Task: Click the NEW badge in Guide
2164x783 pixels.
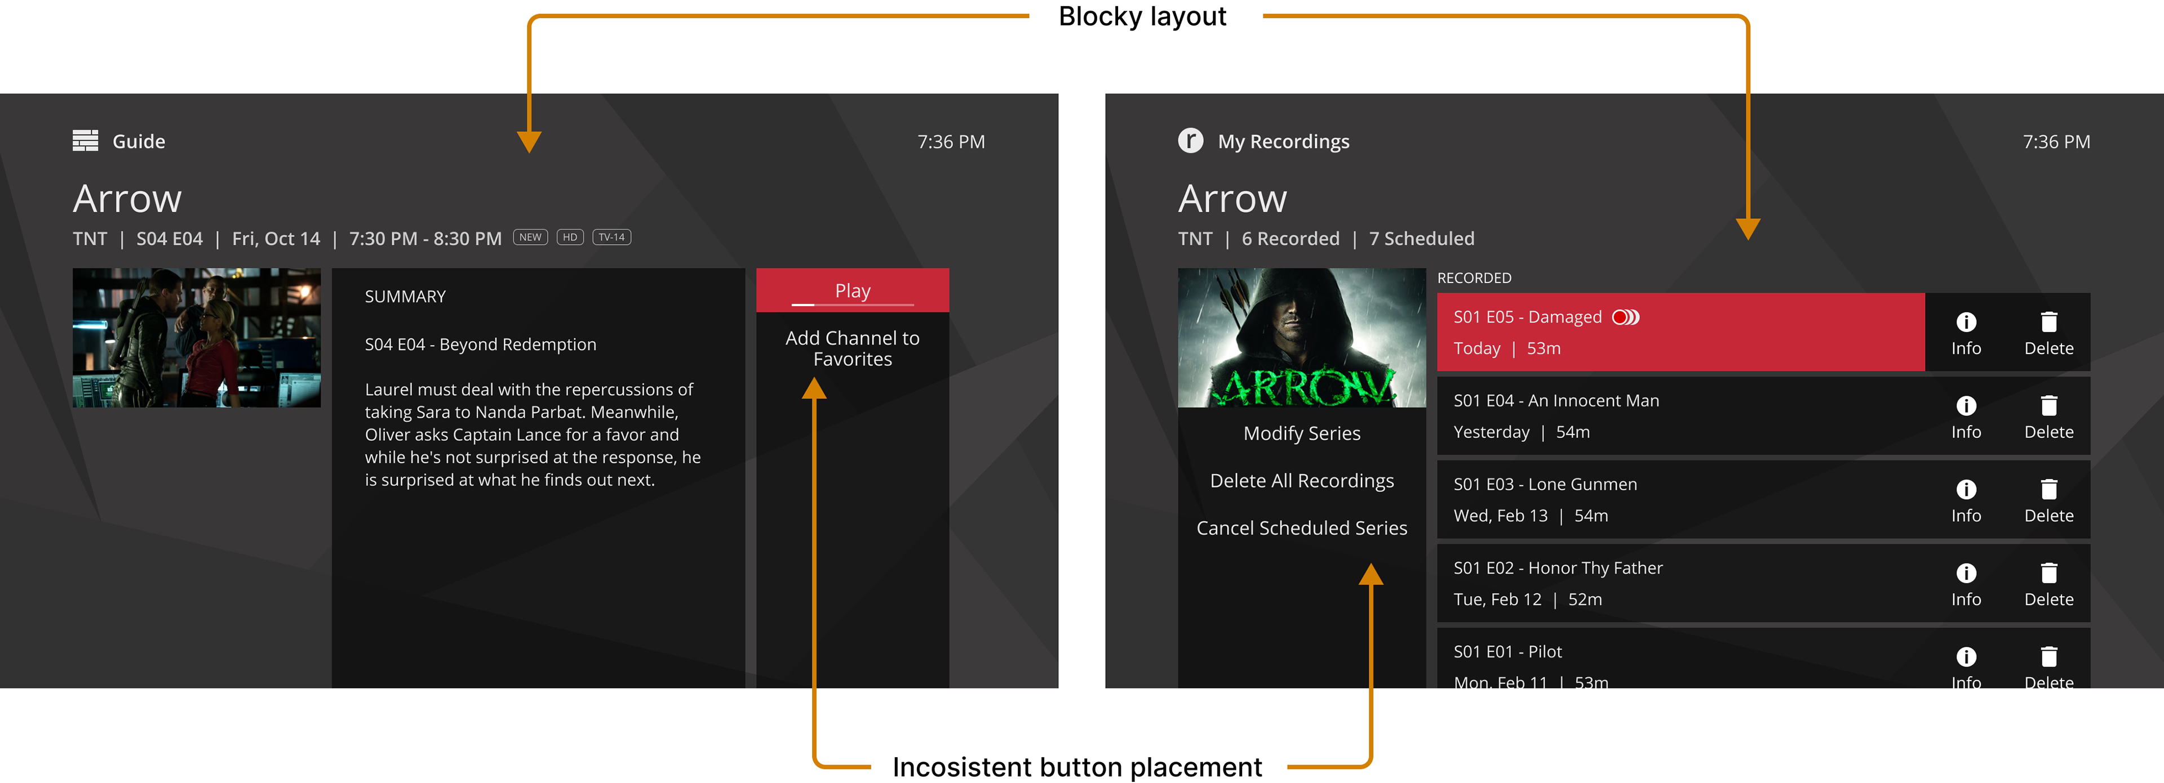Action: (x=530, y=238)
